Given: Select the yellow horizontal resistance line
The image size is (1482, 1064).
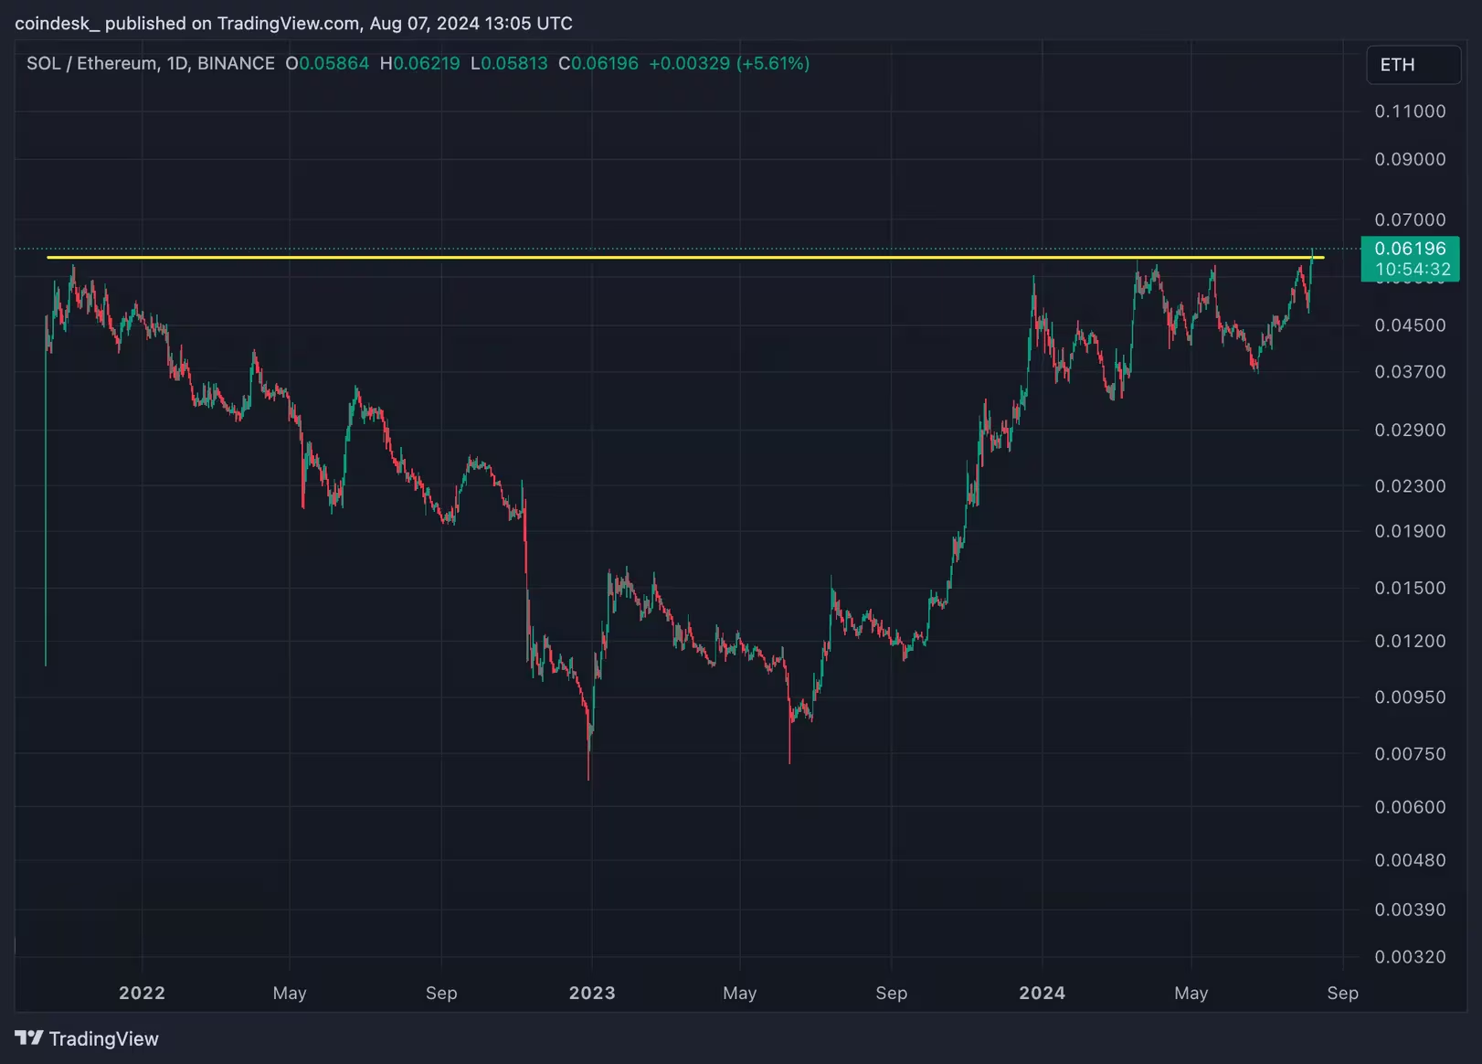Looking at the screenshot, I should click(x=640, y=258).
